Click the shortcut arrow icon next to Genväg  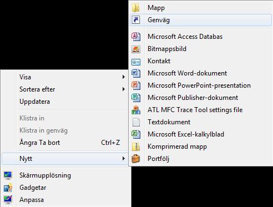coord(136,20)
